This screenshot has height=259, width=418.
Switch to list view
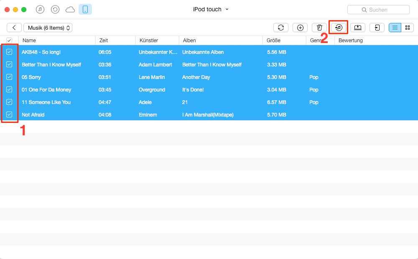pyautogui.click(x=395, y=28)
